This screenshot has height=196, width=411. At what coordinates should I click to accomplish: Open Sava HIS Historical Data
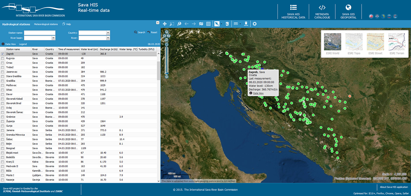[293, 12]
